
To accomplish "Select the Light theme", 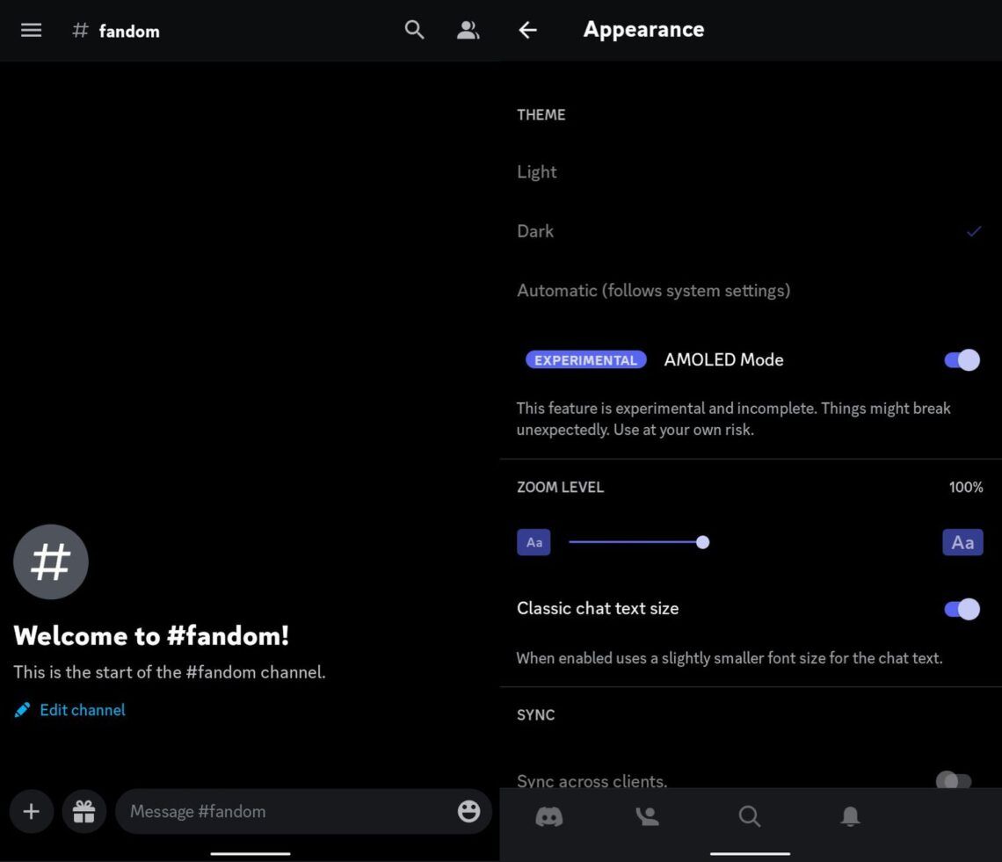I will (537, 171).
